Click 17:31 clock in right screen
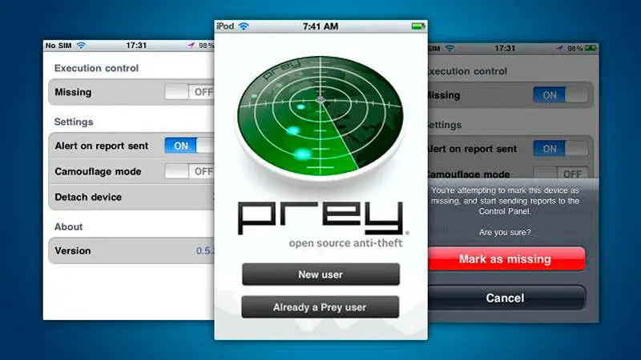641x360 pixels. [x=505, y=48]
